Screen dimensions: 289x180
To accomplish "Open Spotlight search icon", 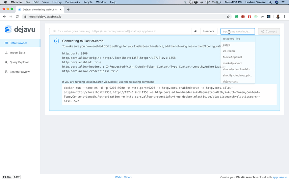I will pos(270,2).
